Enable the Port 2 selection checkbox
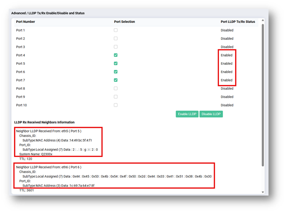Viewport: 286px width, 213px height. tap(116, 39)
